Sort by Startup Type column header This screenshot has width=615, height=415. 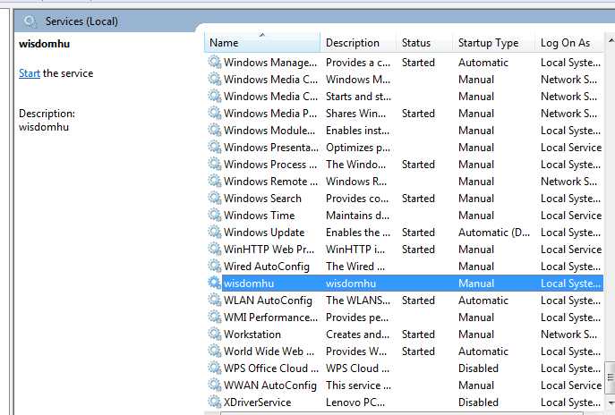point(494,42)
